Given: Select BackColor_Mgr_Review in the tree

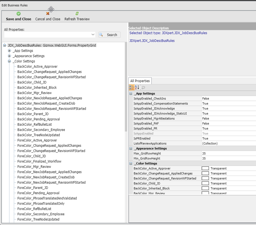Looking at the screenshot, I should (34, 93).
